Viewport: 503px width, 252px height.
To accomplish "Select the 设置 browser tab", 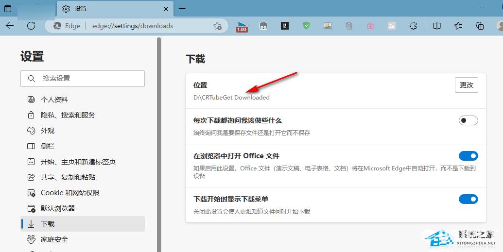I will point(115,9).
